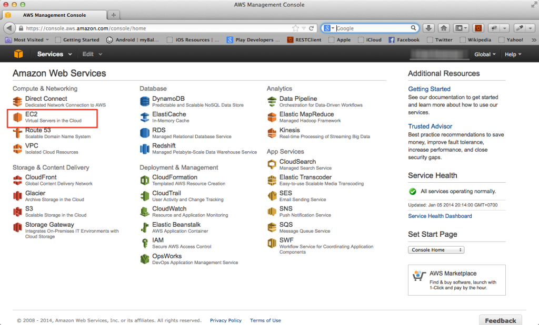This screenshot has height=325, width=539.
Task: Open the Privacy Policy footer link
Action: click(226, 320)
